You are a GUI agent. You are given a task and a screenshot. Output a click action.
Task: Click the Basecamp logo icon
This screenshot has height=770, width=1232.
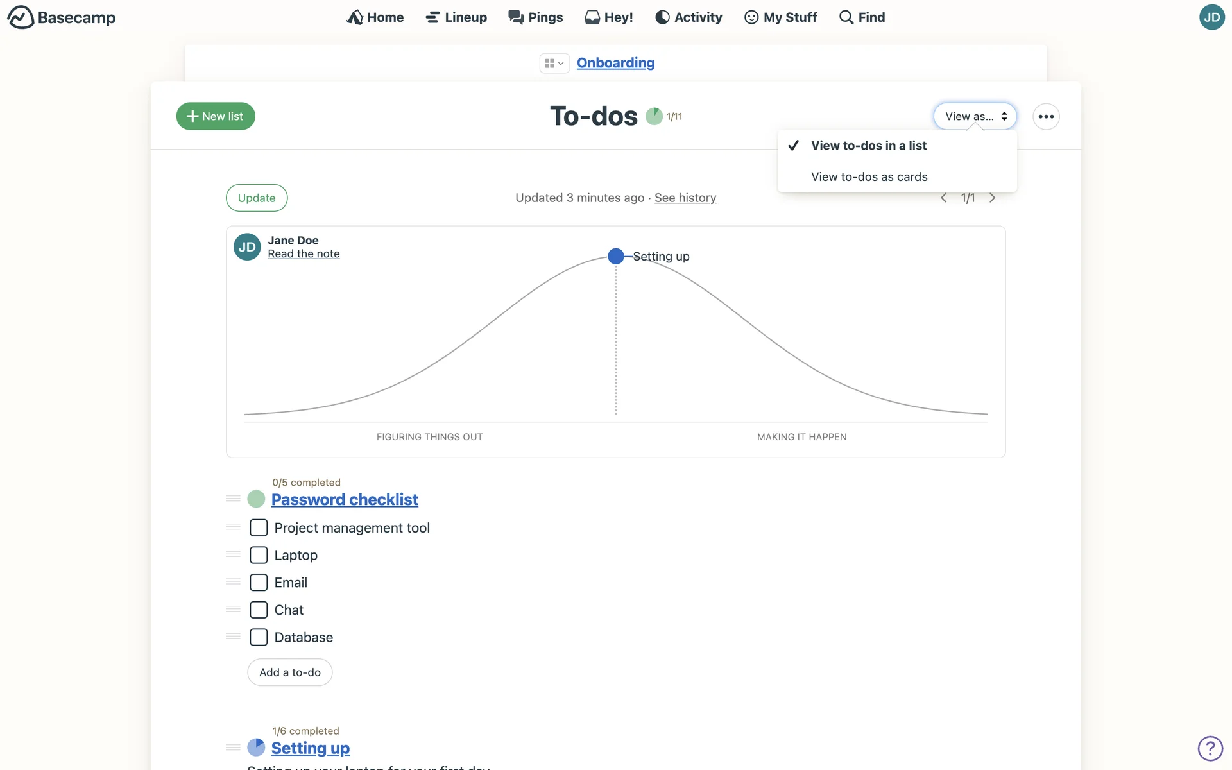(21, 17)
